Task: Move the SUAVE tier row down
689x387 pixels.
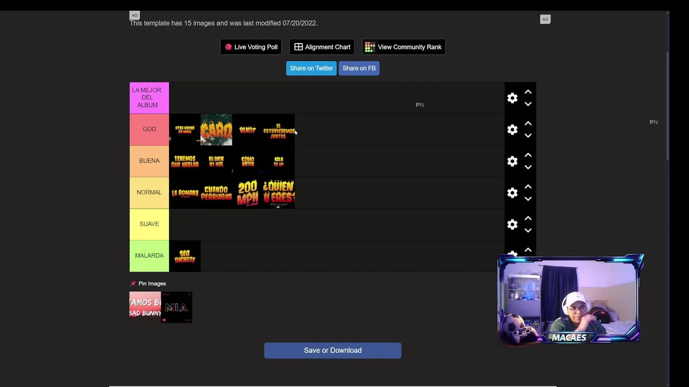Action: tap(528, 231)
